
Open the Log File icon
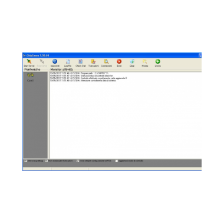pos(68,61)
